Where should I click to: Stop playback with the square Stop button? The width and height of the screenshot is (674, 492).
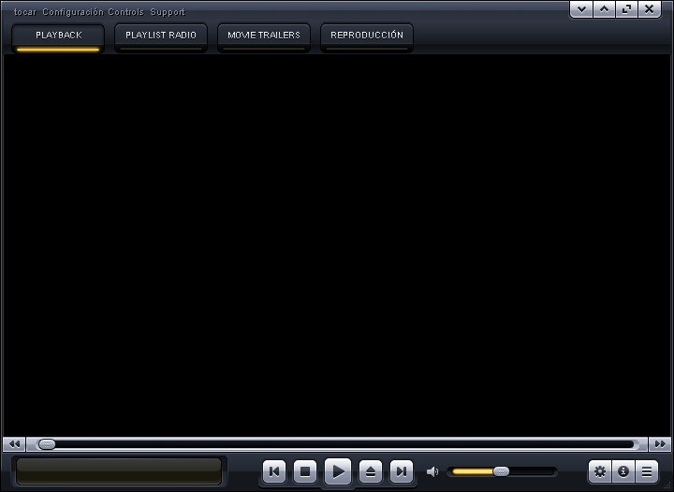tap(305, 471)
